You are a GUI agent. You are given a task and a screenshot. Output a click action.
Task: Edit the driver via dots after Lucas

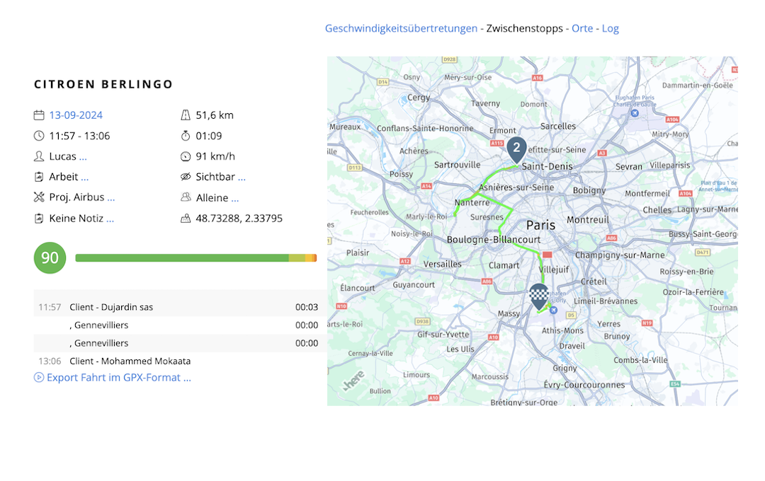(x=83, y=158)
